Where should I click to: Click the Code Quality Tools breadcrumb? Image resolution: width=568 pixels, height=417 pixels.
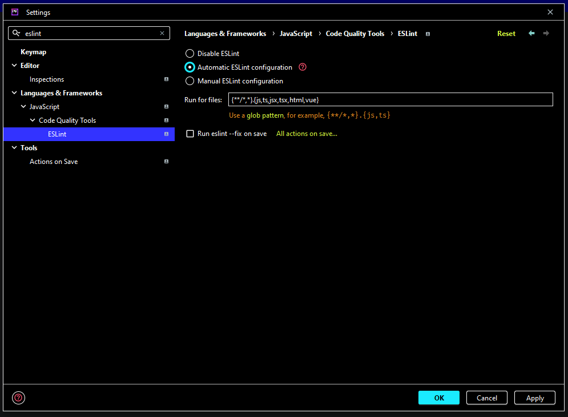click(x=355, y=34)
